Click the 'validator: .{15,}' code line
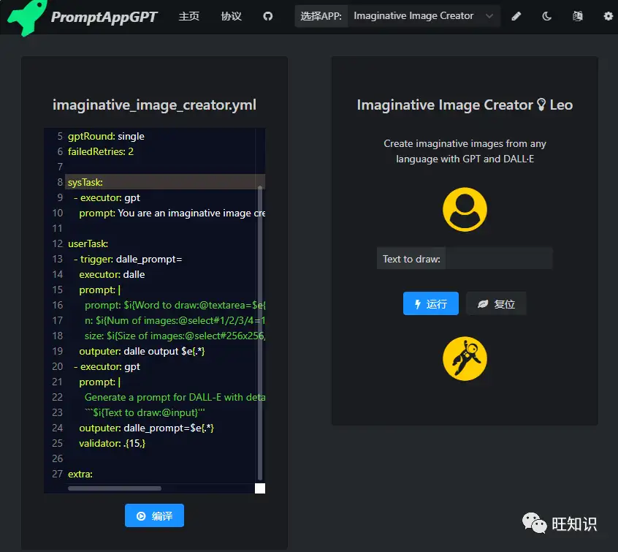 [x=112, y=443]
